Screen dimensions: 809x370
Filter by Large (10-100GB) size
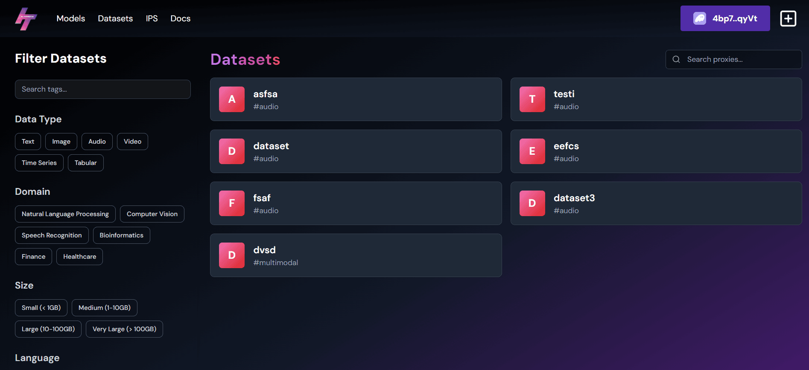click(48, 329)
